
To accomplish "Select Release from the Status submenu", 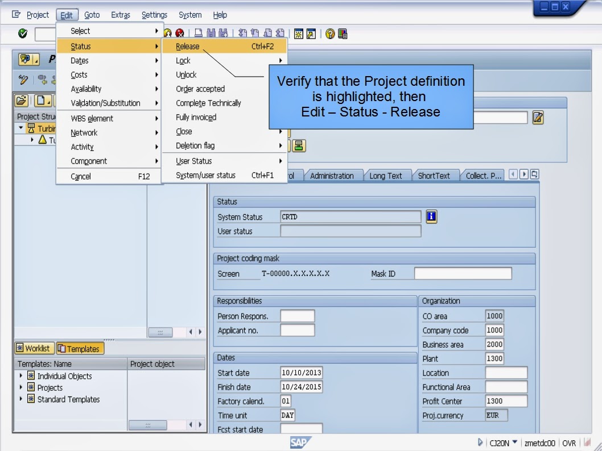I will 188,47.
